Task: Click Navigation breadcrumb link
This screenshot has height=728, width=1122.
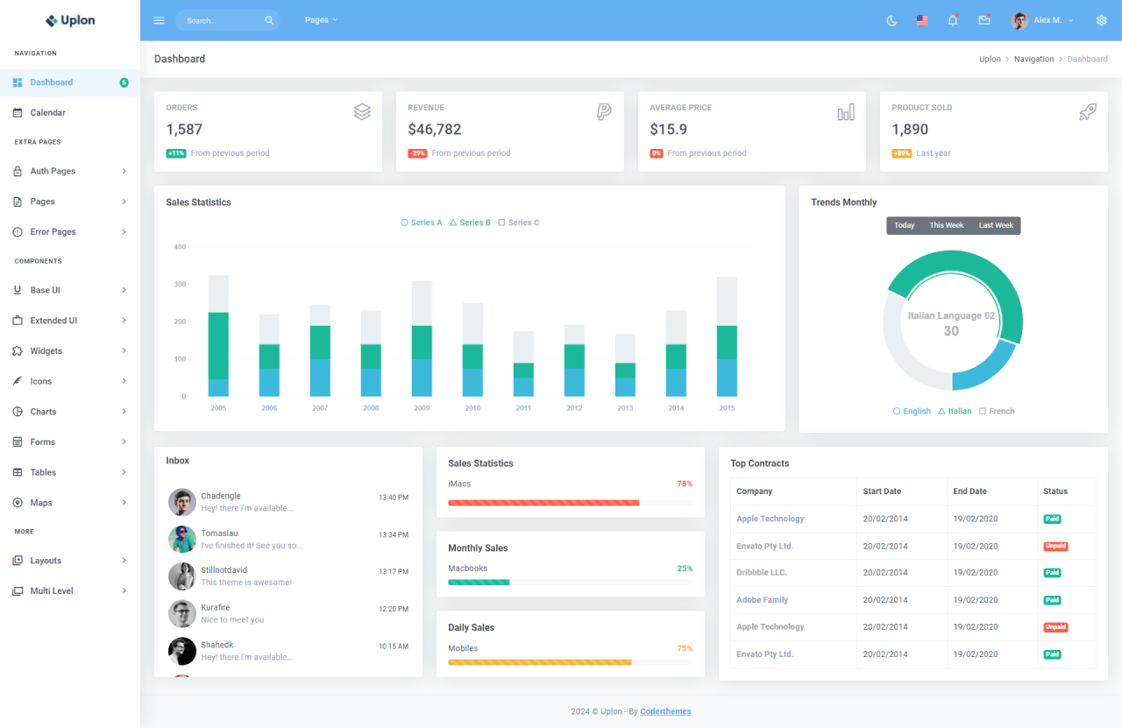Action: point(1034,60)
